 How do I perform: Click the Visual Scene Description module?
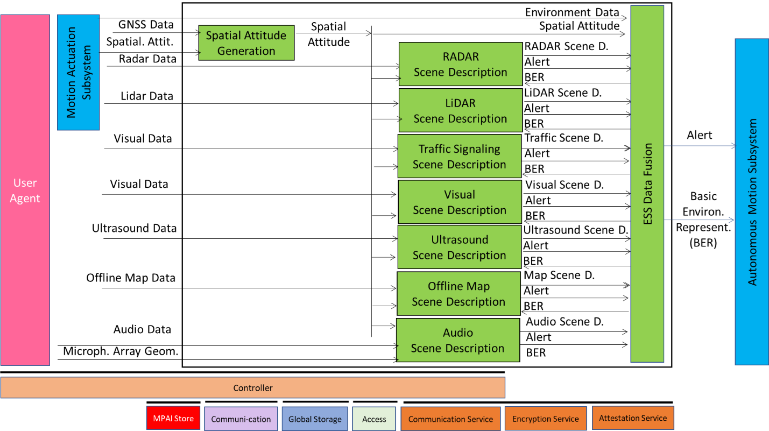(459, 202)
